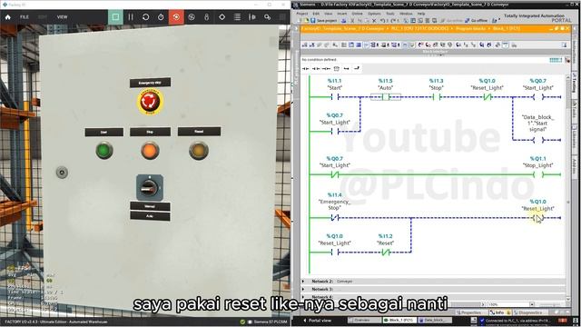Select the Data_block_1 Start signal coil
This screenshot has height=327, width=581.
pyautogui.click(x=538, y=140)
